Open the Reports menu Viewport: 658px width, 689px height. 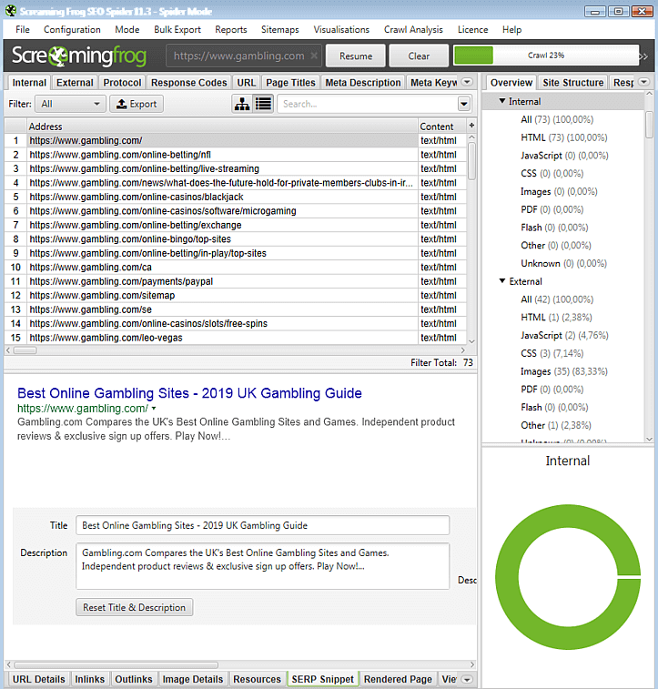[231, 29]
